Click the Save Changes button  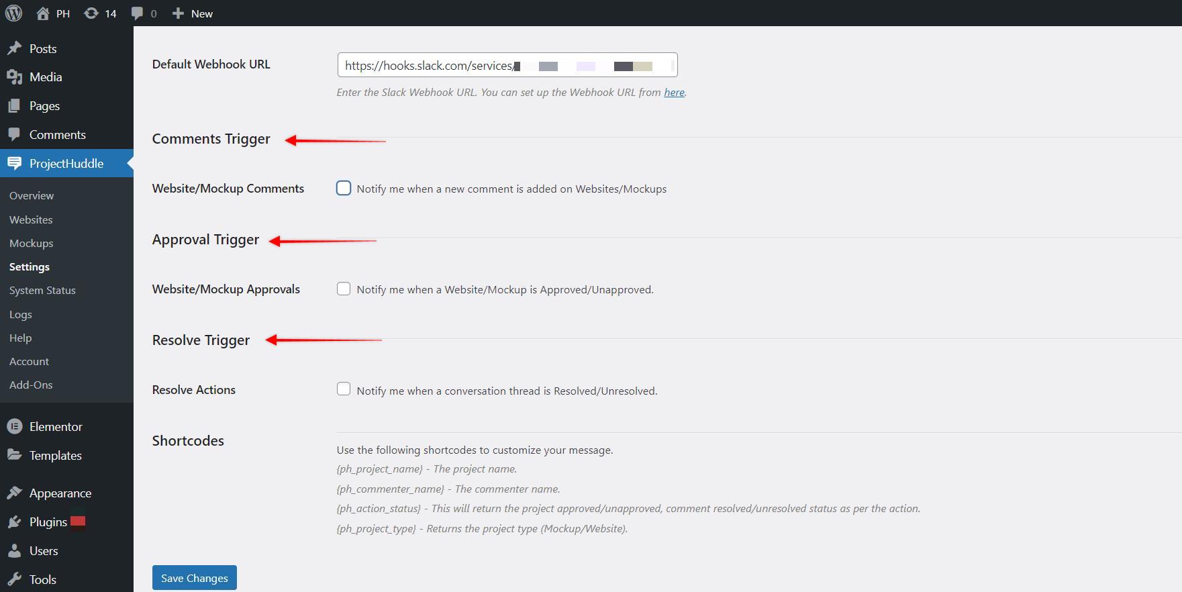click(194, 578)
